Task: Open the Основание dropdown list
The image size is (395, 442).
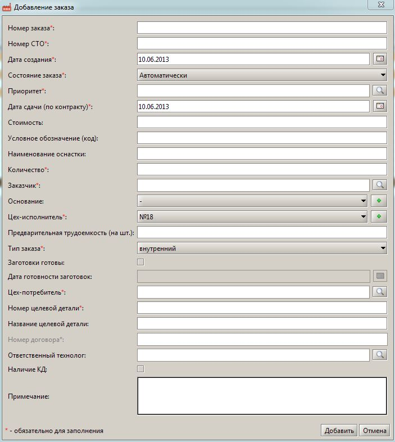Action: point(252,201)
